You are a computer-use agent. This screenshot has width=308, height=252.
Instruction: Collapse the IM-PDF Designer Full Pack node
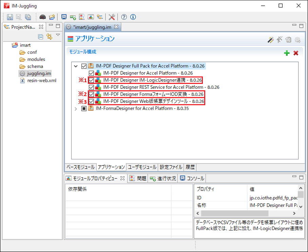tap(76, 66)
